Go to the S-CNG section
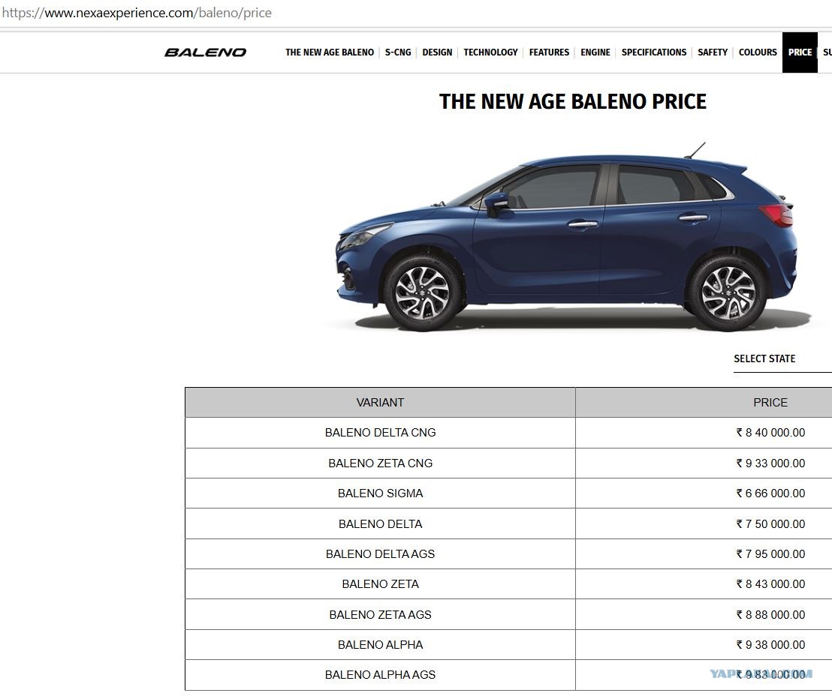 pyautogui.click(x=398, y=52)
